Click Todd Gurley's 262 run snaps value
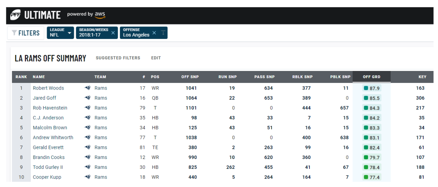438x187 pixels. pyautogui.click(x=231, y=167)
